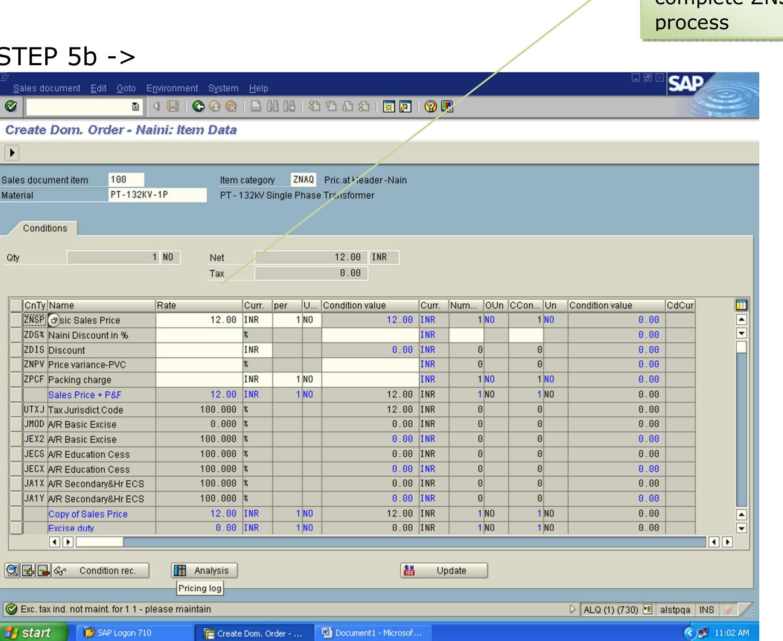Select the JMOD row selector box
This screenshot has width=783, height=641.
point(16,424)
